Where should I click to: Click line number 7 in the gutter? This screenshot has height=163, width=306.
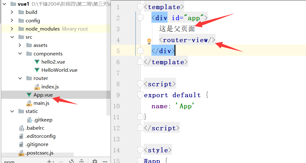pos(118,73)
